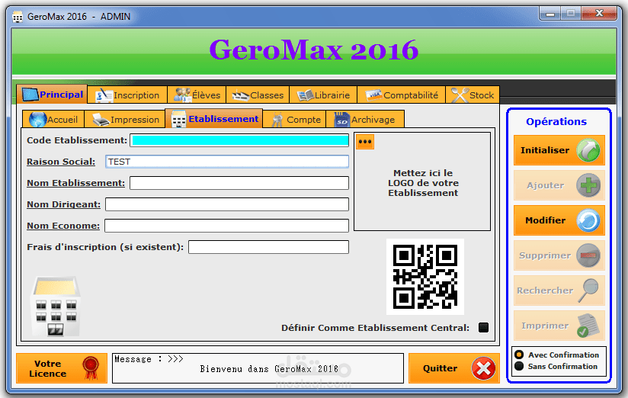This screenshot has height=398, width=628.
Task: Click the Frais d'inscription input field
Action: click(268, 247)
